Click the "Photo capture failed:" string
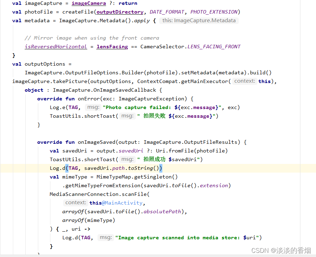 point(138,107)
